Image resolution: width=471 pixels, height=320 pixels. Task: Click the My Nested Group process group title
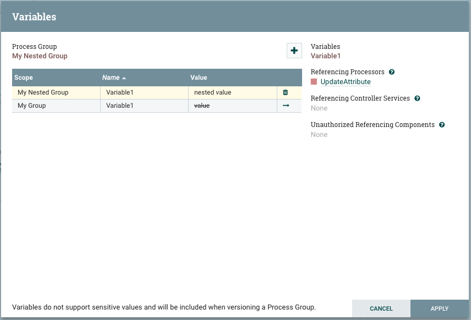tap(40, 56)
